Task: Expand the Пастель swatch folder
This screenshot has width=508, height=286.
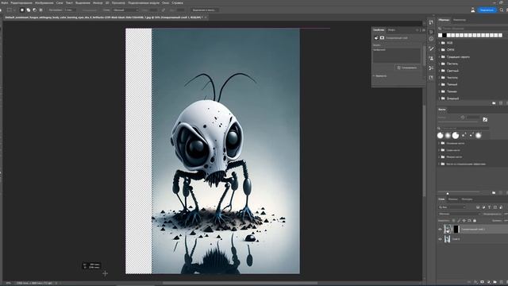Action: [439, 64]
